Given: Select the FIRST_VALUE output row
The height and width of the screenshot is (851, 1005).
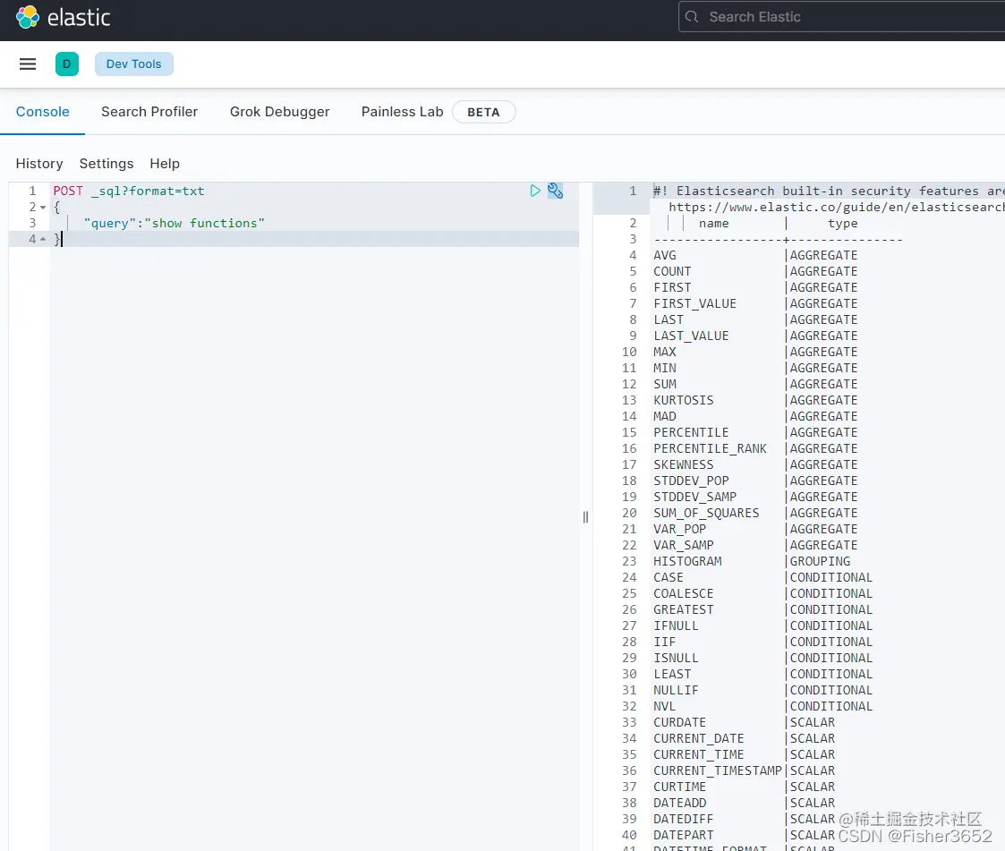Looking at the screenshot, I should [x=755, y=303].
